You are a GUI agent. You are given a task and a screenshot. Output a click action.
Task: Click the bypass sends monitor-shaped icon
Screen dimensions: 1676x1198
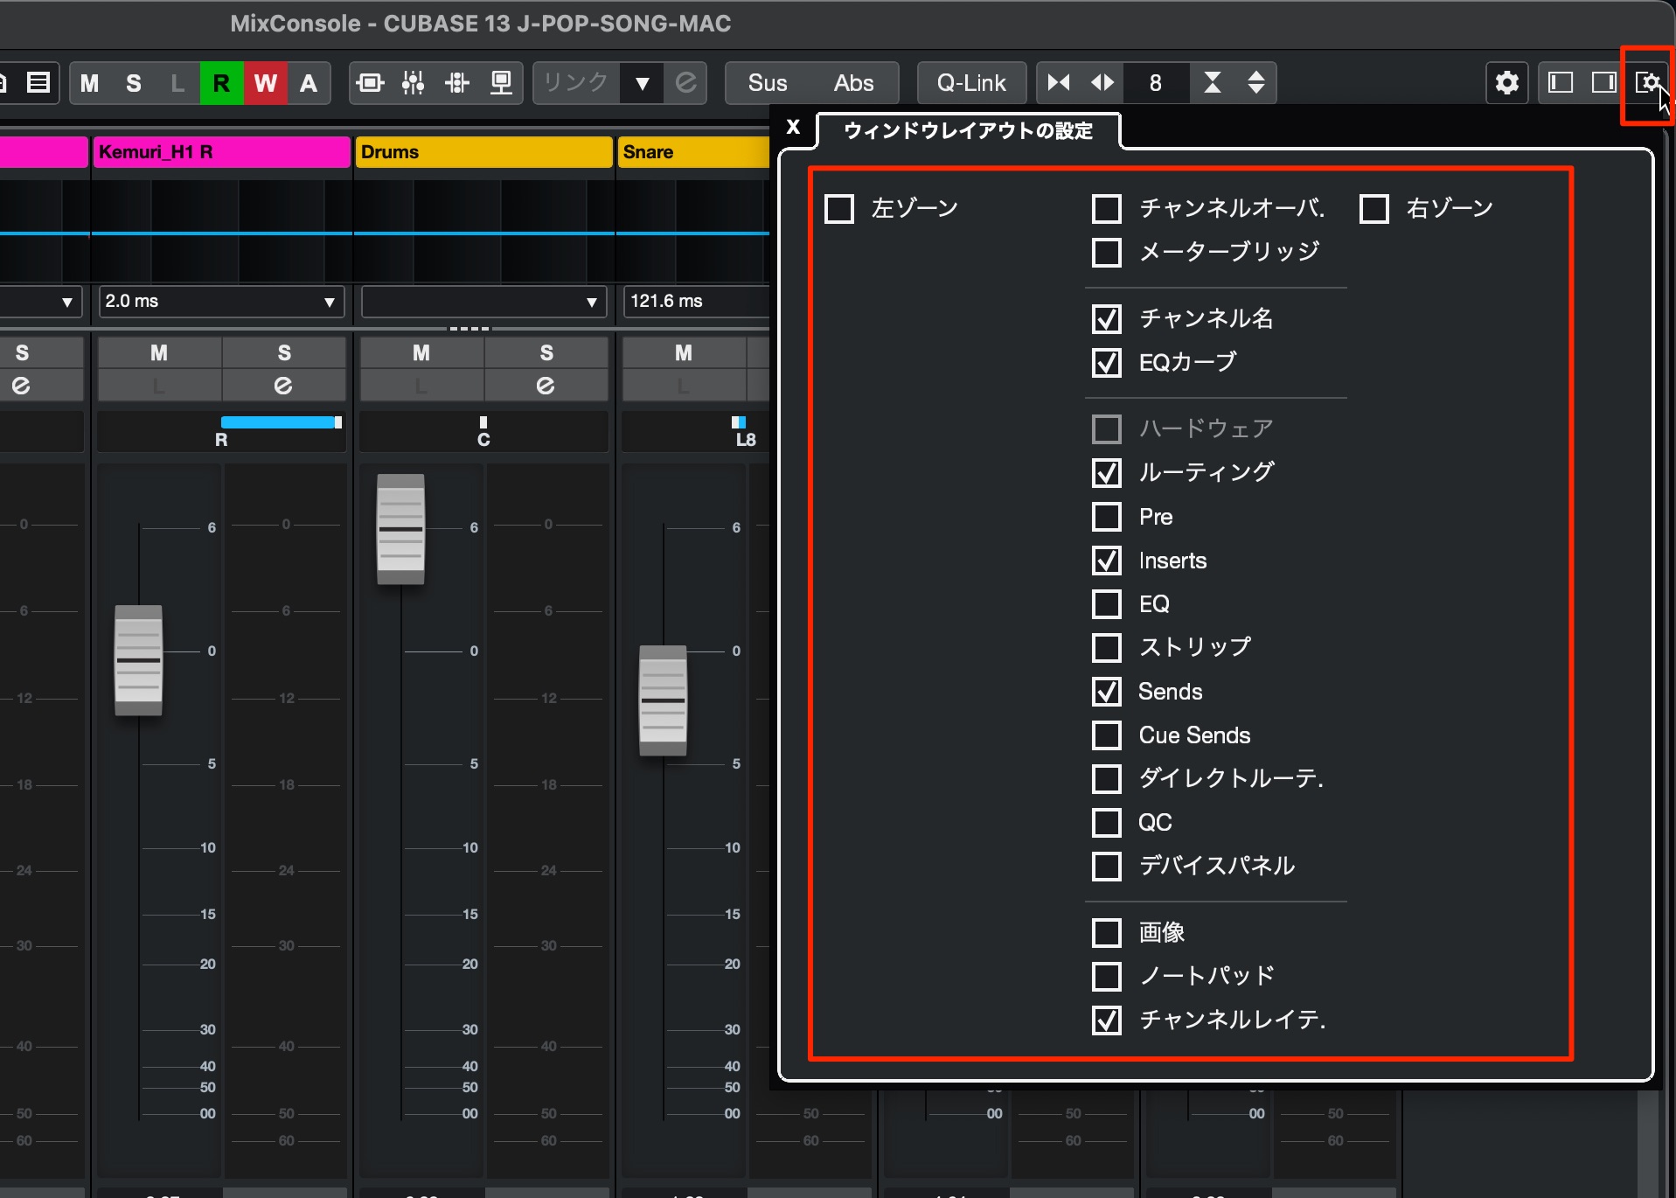501,83
